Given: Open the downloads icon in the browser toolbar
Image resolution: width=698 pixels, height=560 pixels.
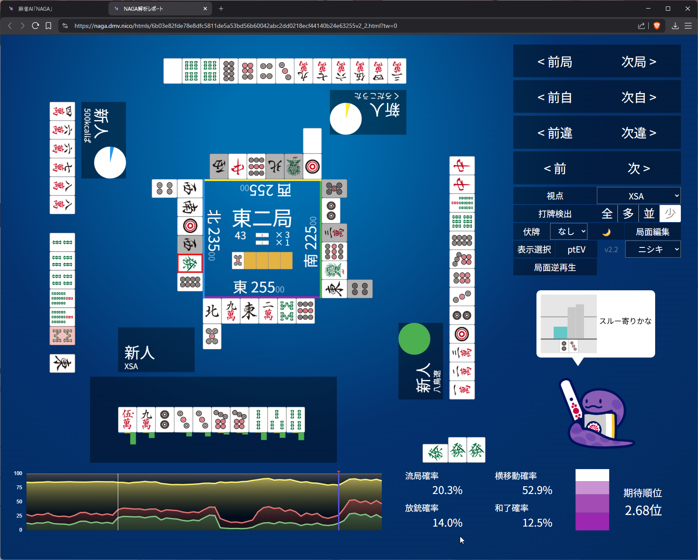Looking at the screenshot, I should pyautogui.click(x=675, y=26).
